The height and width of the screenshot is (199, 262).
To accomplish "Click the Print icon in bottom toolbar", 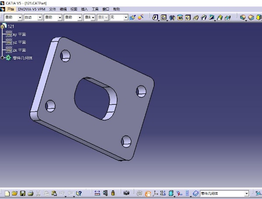I will point(30,193).
